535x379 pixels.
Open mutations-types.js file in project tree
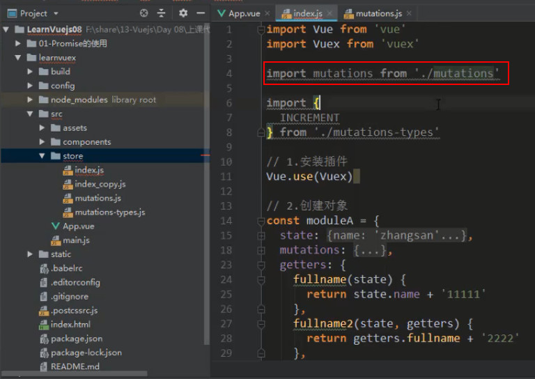(109, 212)
